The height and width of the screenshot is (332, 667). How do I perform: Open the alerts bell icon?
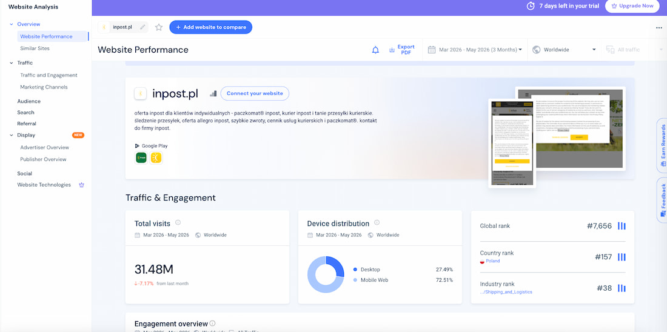pyautogui.click(x=375, y=50)
